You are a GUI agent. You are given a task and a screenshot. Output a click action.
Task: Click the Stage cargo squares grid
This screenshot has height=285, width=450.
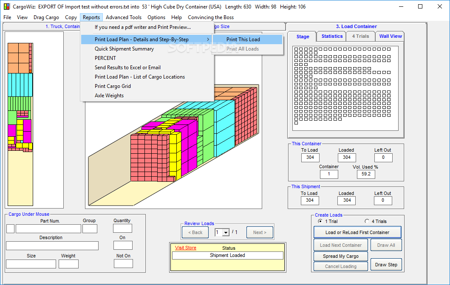tap(345, 88)
